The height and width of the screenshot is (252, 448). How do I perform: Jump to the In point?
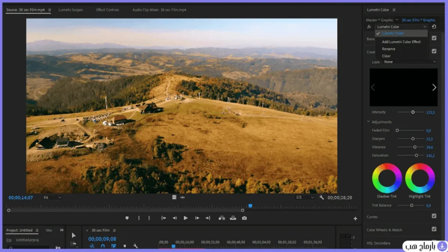coord(164,218)
